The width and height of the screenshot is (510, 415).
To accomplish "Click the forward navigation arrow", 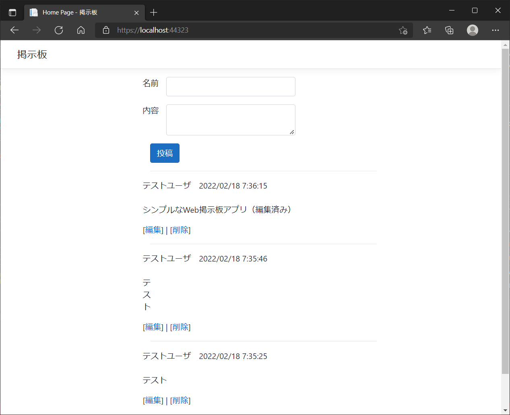I will coord(37,30).
